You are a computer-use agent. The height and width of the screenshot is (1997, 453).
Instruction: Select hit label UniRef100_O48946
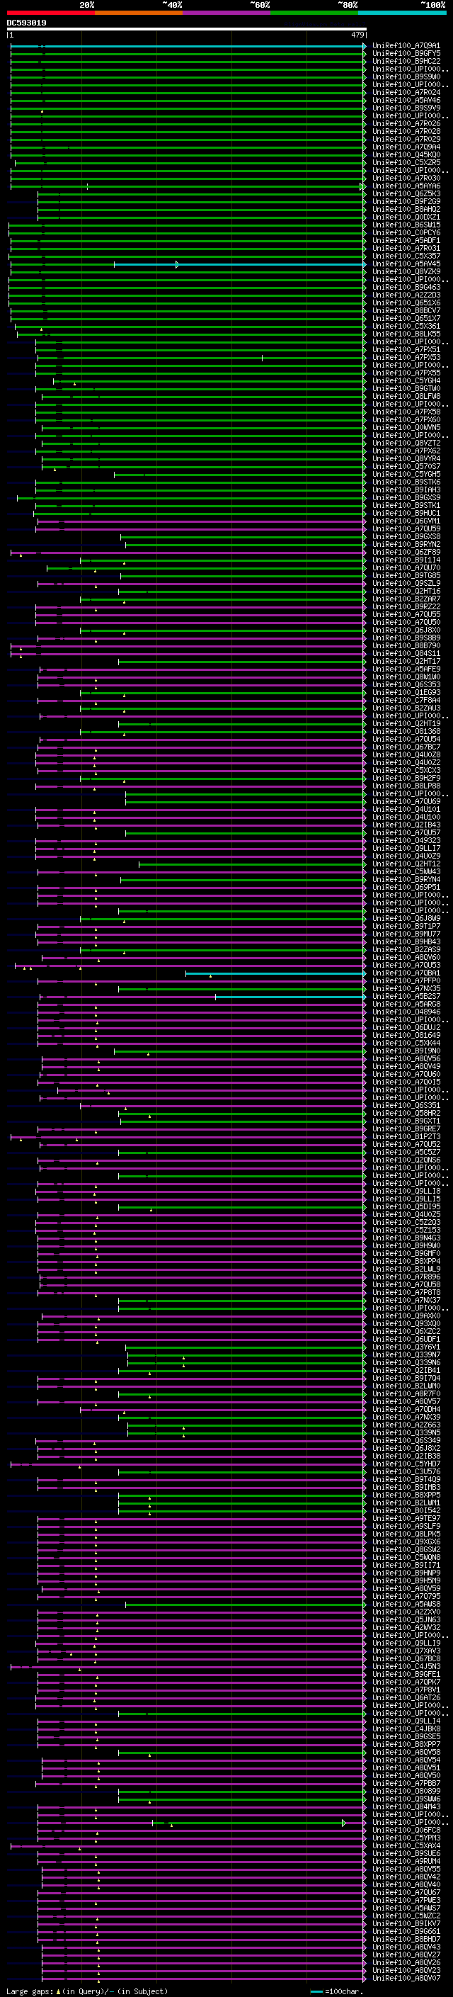click(x=406, y=1012)
